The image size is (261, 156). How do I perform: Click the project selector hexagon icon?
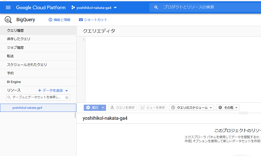(73, 7)
